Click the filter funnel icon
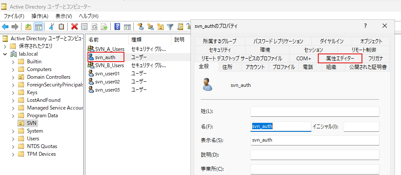This screenshot has height=175, width=401. pyautogui.click(x=170, y=27)
